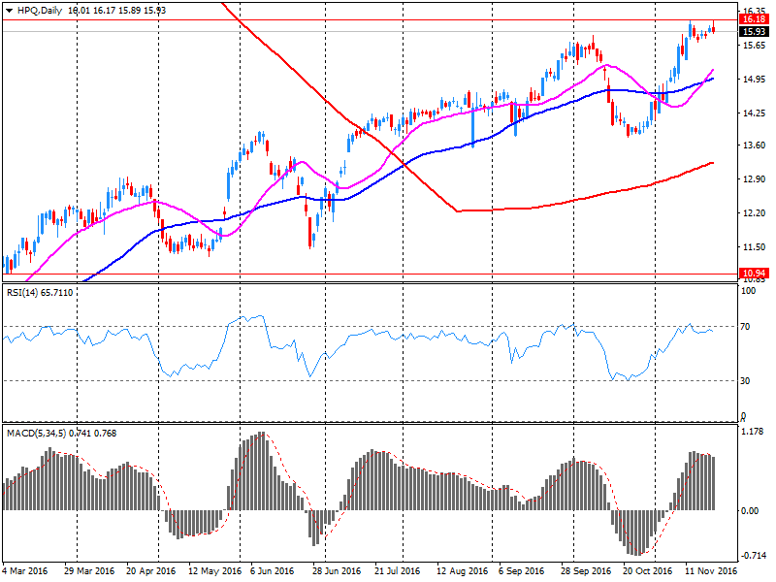
Task: Open the HPQ,Daily chart dropdown triangle
Action: (x=10, y=11)
